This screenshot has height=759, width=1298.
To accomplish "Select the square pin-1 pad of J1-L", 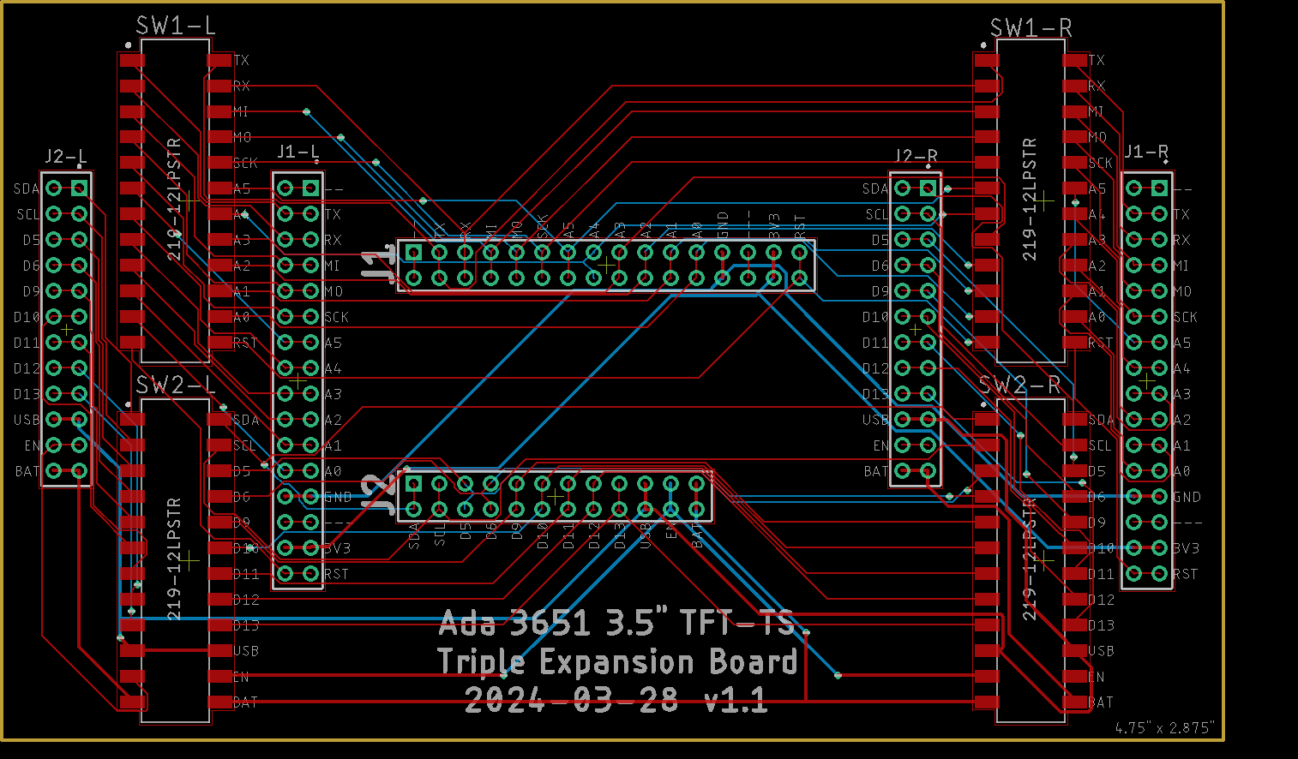I will 311,188.
